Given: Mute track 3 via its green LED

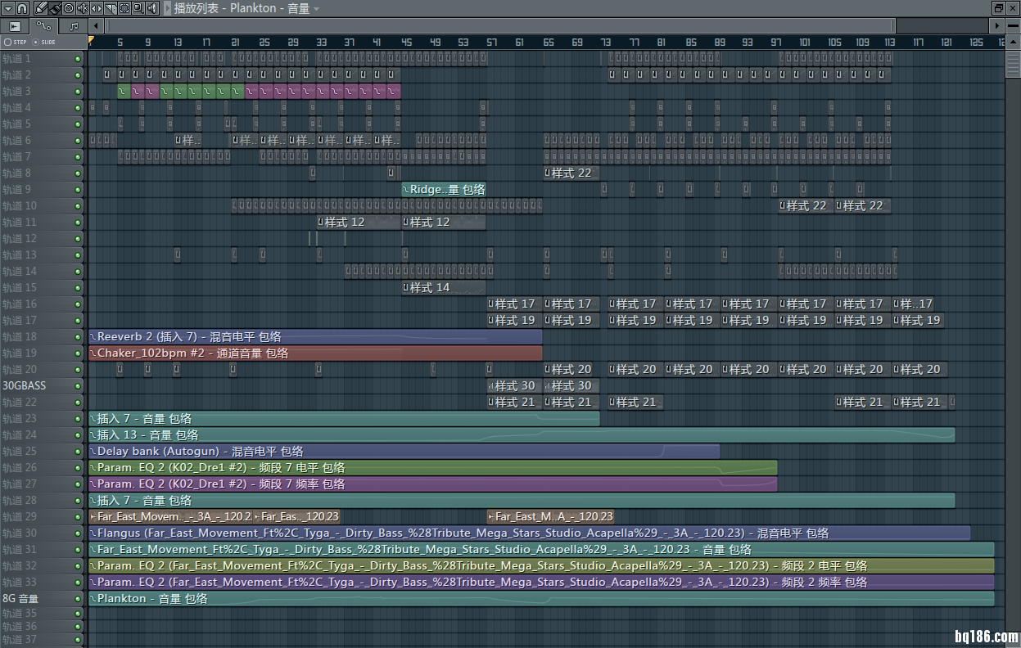Looking at the screenshot, I should [x=78, y=92].
